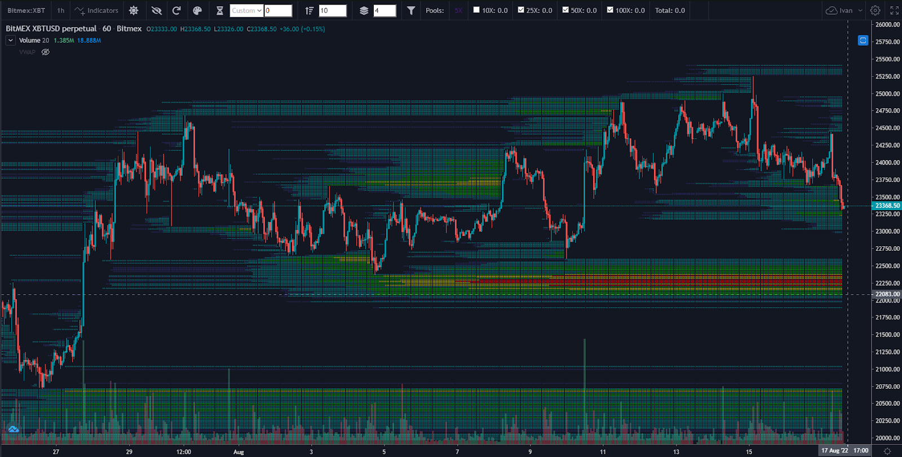Image resolution: width=902 pixels, height=457 pixels.
Task: Focus the input field showing 10
Action: [x=333, y=11]
